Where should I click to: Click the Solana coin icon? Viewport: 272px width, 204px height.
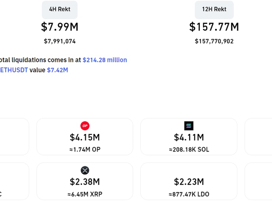pyautogui.click(x=189, y=126)
